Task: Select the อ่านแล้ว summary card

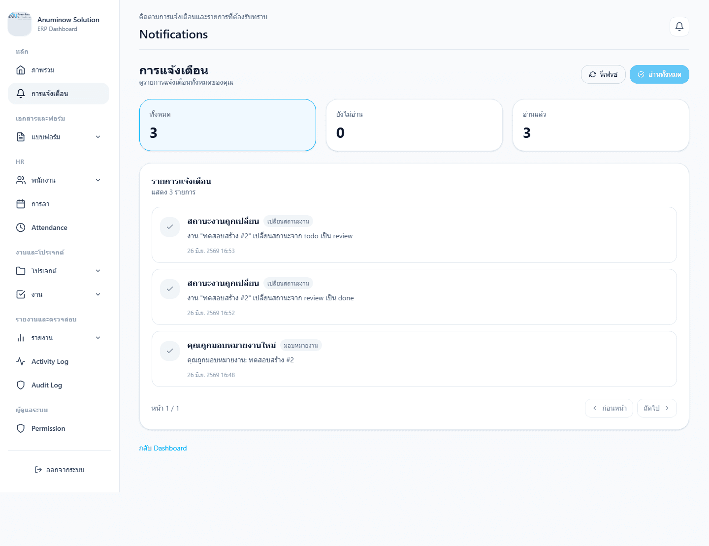Action: pos(601,125)
